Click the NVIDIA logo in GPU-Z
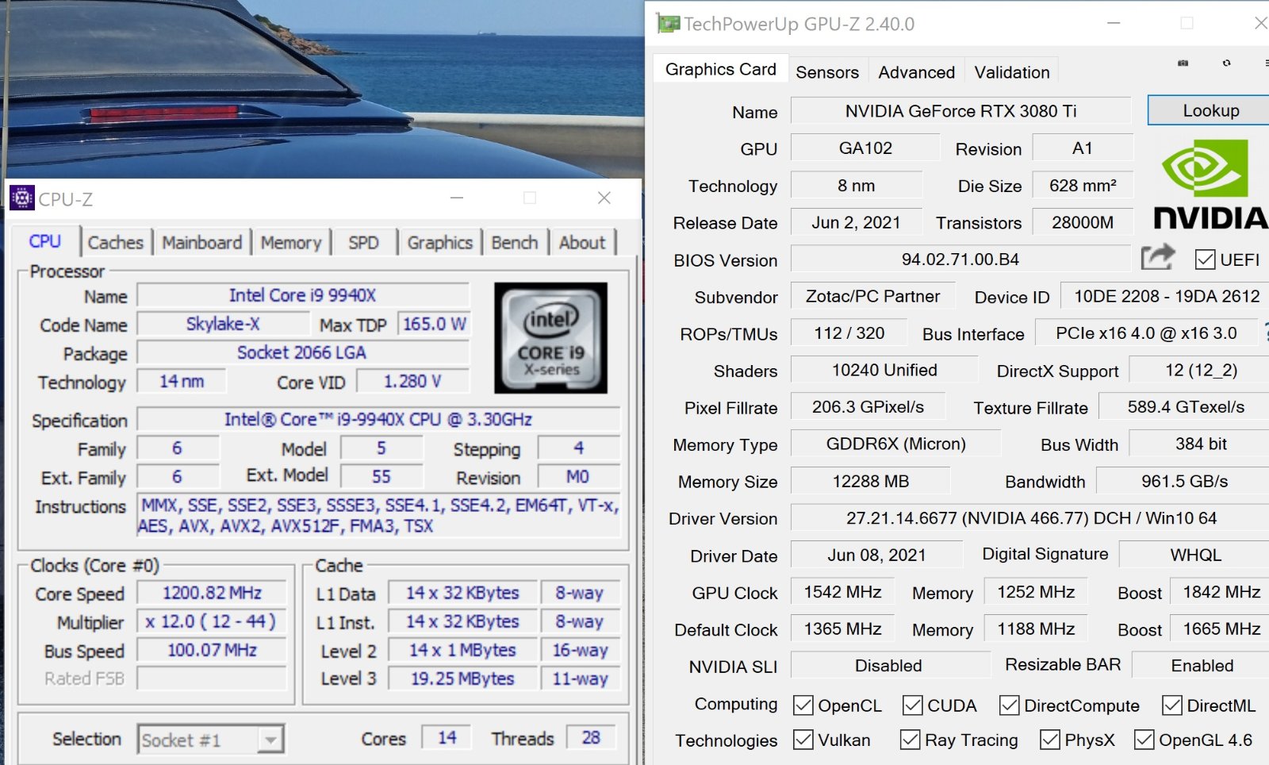The width and height of the screenshot is (1269, 765). click(1210, 184)
